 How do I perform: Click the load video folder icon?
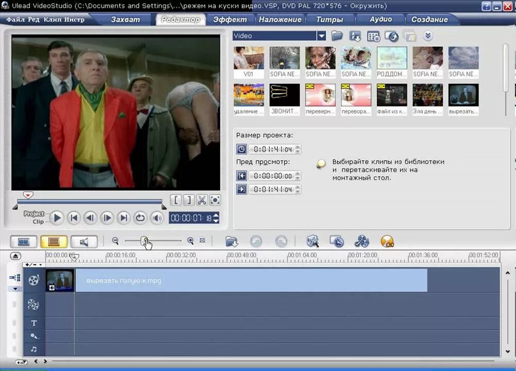[337, 36]
